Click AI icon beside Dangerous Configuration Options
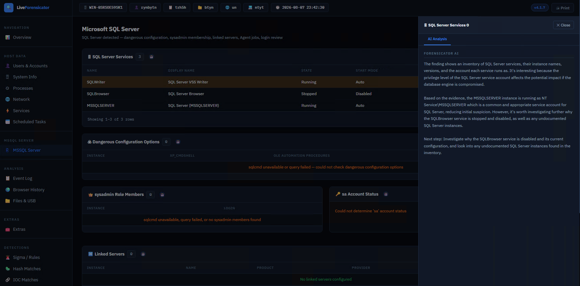 (x=178, y=142)
